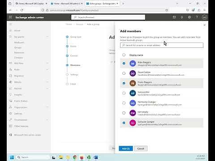
Task: Click the account avatar in header
Action: (x=204, y=17)
